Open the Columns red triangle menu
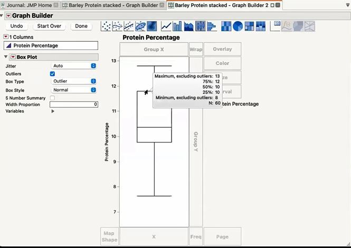Viewport: 351px width, 248px height. point(6,37)
